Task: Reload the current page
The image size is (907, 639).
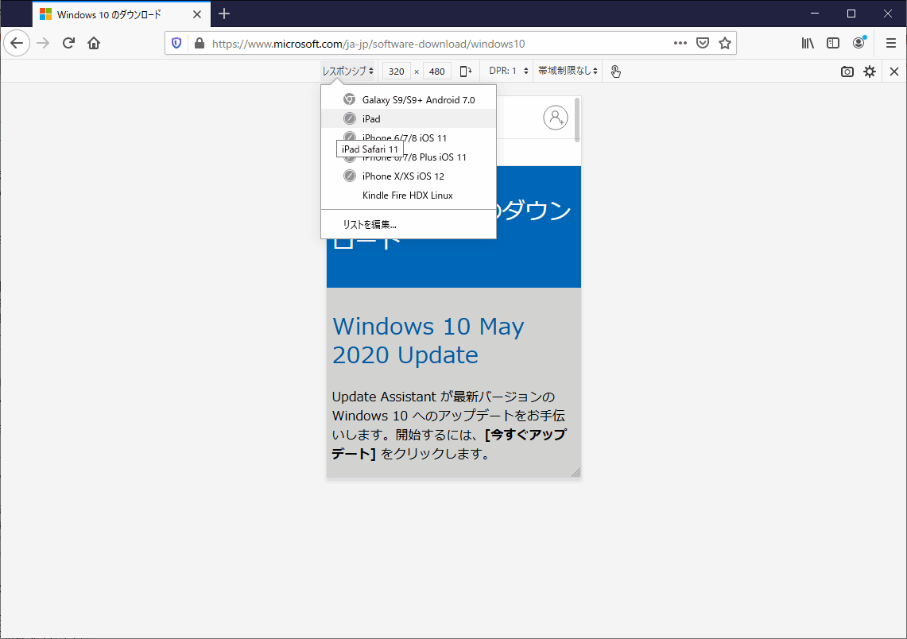Action: coord(69,44)
